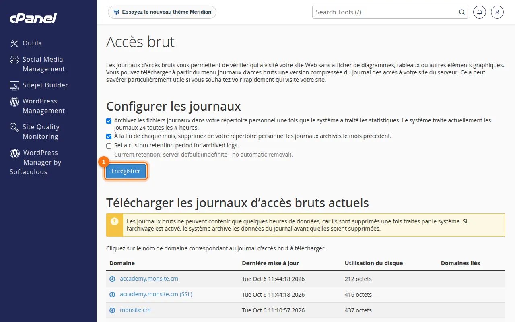This screenshot has height=322, width=515.
Task: Click the search magnifier icon
Action: [x=462, y=12]
